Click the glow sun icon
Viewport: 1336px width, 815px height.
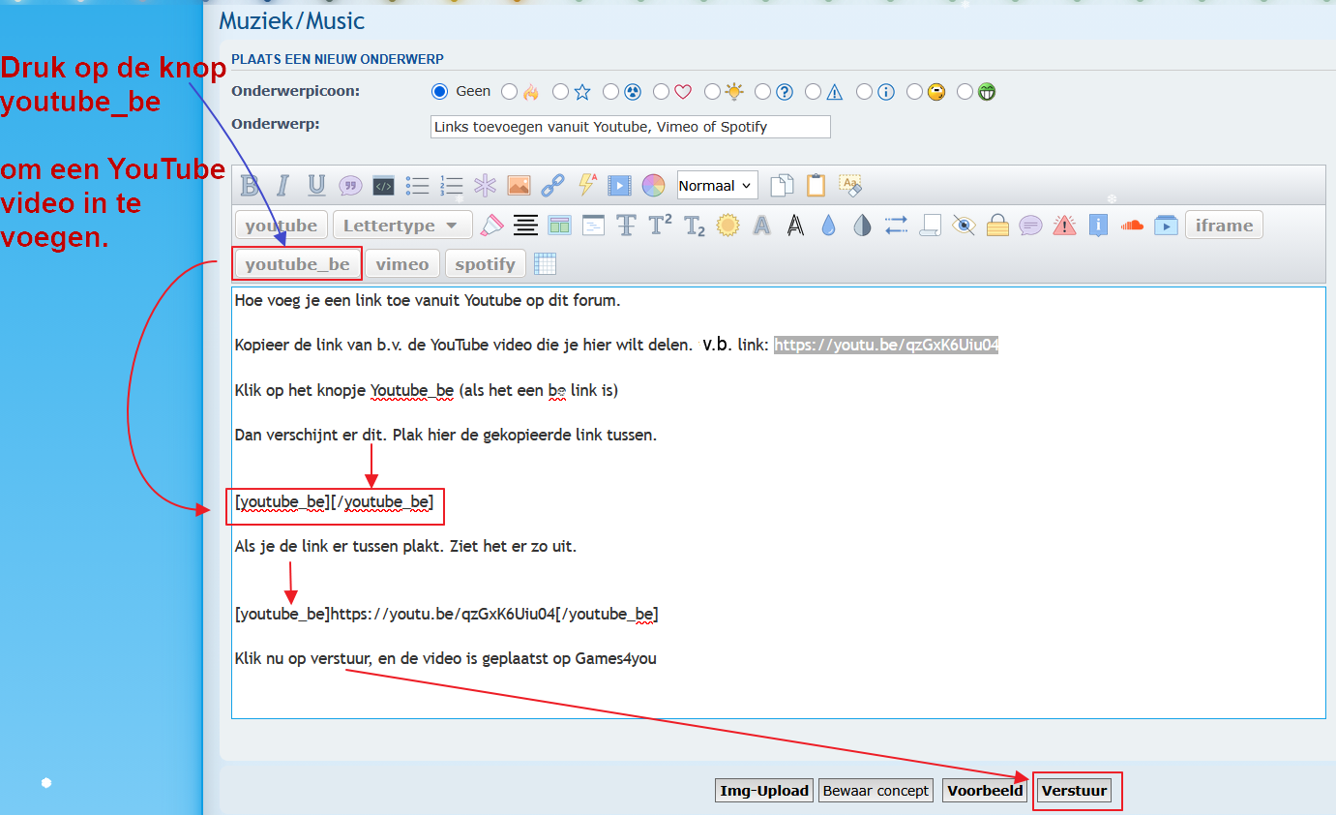(727, 226)
